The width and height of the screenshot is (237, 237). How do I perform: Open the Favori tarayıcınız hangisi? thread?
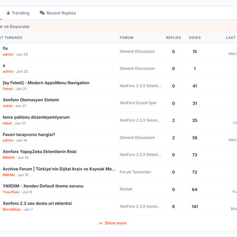pos(29,135)
